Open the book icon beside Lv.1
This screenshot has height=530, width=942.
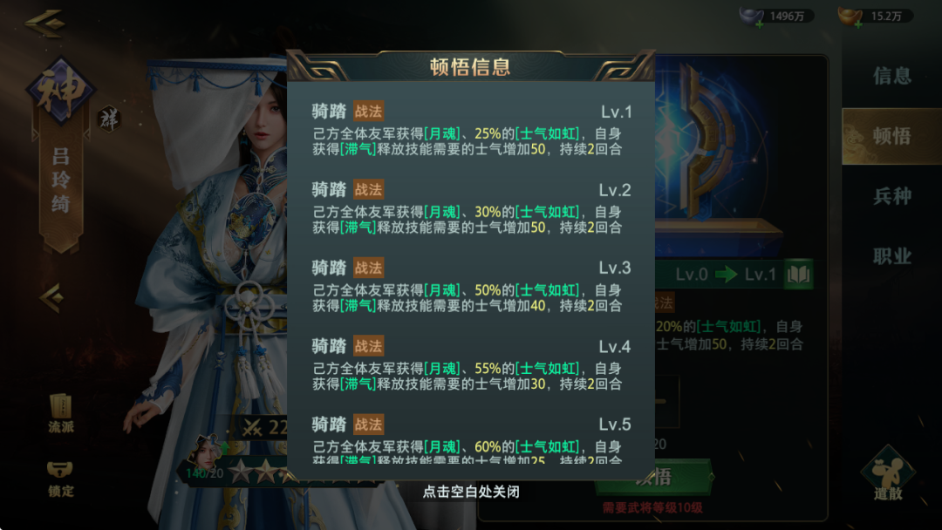click(798, 275)
